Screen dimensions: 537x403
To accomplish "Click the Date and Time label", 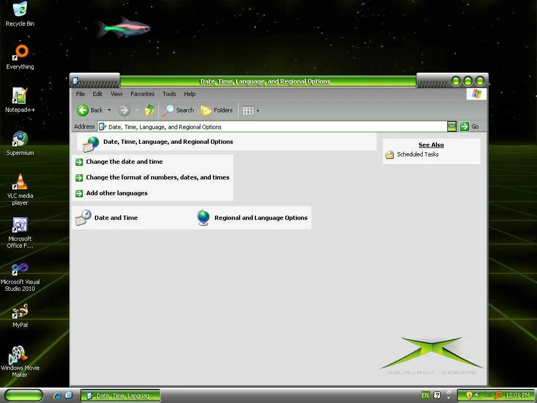I will [116, 218].
